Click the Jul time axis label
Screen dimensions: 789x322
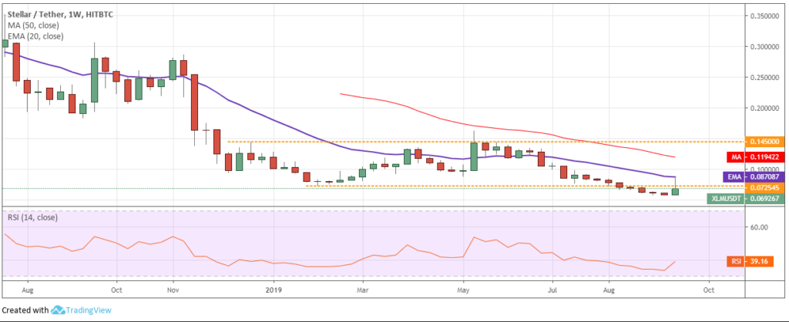552,290
